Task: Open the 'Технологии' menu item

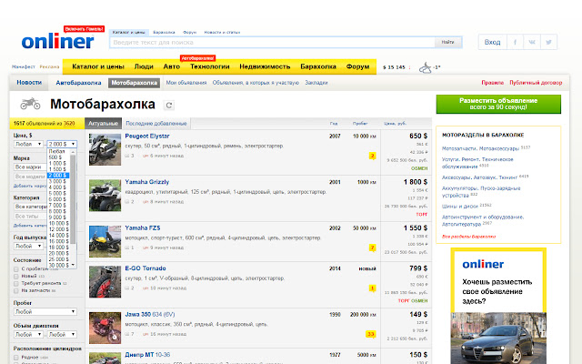Action: coord(210,66)
